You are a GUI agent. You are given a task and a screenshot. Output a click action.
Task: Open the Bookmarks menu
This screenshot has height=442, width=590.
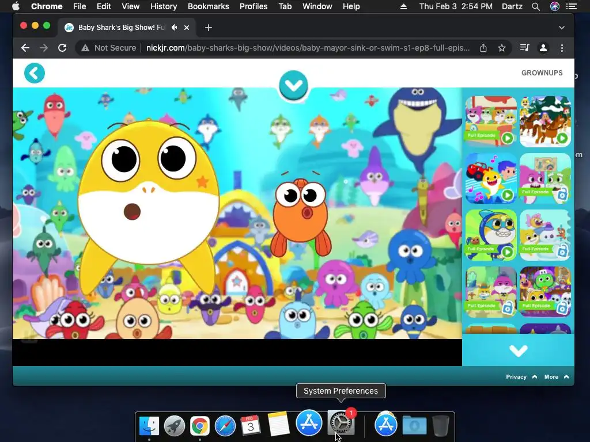(x=209, y=6)
